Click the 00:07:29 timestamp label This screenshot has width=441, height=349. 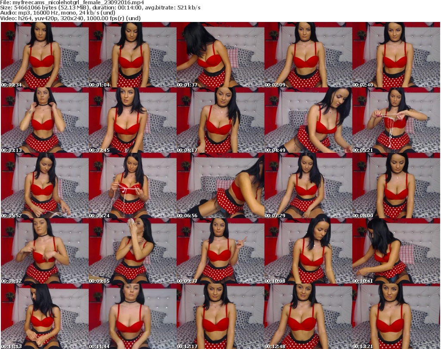tap(275, 215)
